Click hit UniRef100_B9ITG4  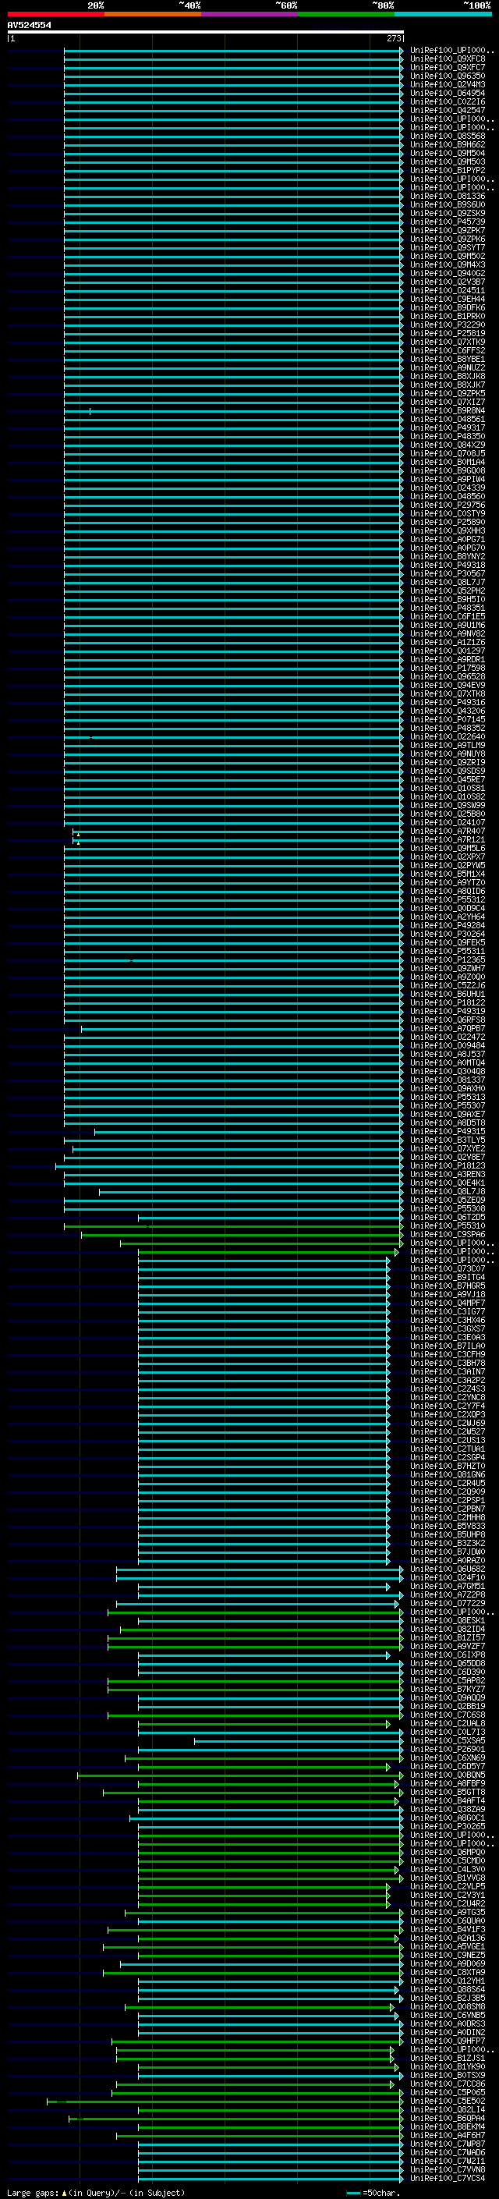pos(448,1277)
